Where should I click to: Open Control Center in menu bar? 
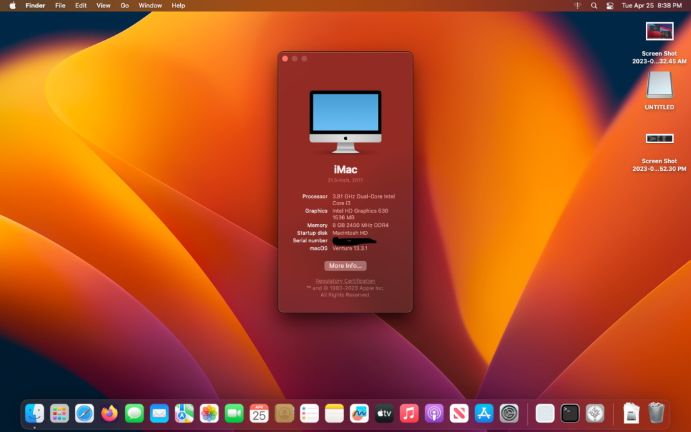click(610, 5)
